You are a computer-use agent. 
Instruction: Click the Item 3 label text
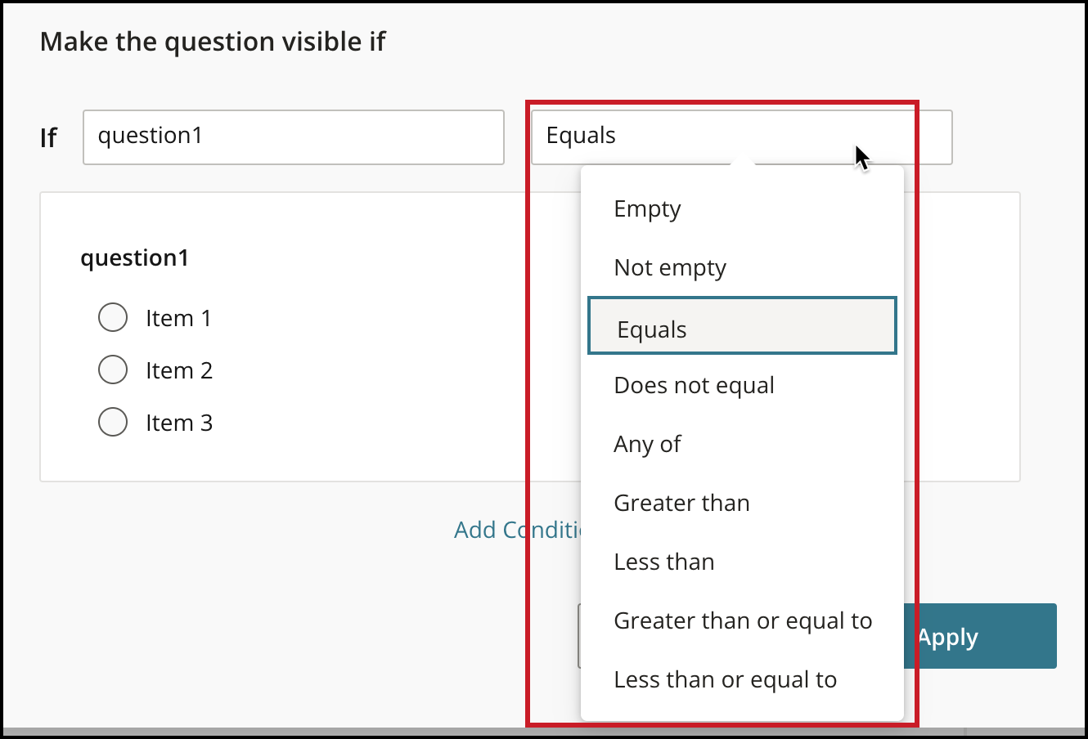click(179, 423)
